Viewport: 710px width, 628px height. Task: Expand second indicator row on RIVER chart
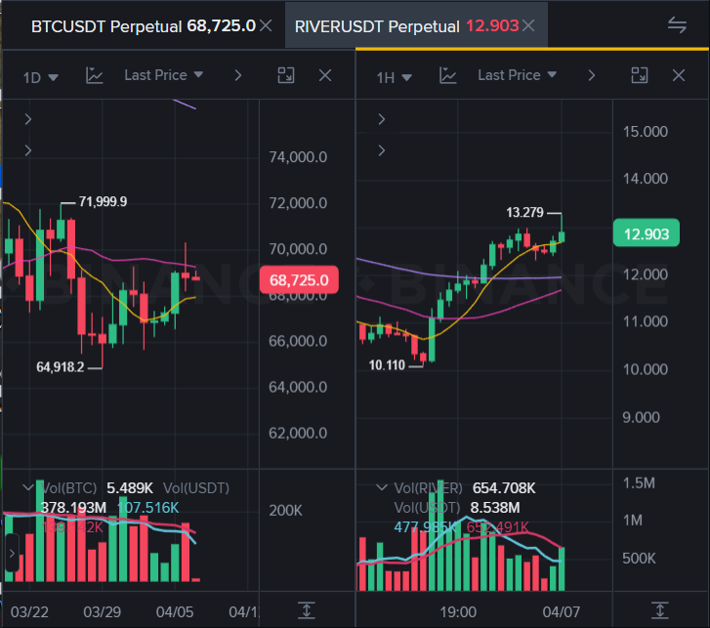[382, 150]
